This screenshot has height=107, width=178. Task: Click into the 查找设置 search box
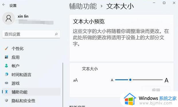point(31,34)
